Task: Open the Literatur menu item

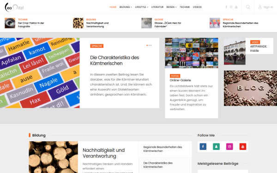Action: coord(157,7)
